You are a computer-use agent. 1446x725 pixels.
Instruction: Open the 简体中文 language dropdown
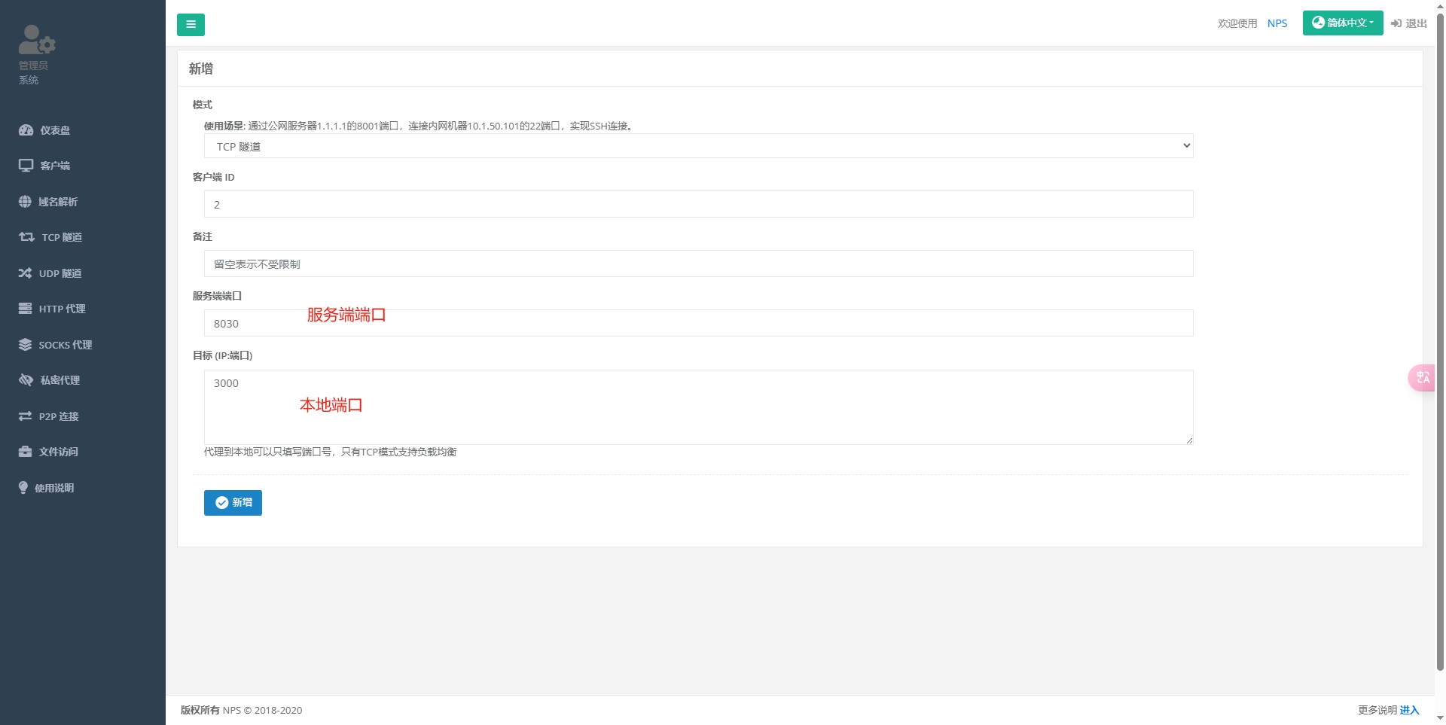pyautogui.click(x=1342, y=23)
